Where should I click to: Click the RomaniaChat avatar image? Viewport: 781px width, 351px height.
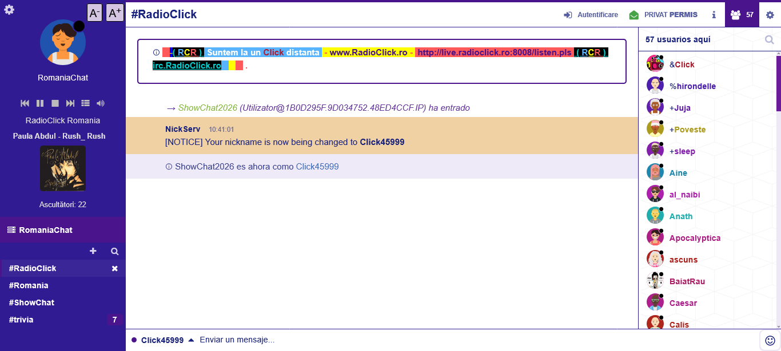tap(63, 42)
